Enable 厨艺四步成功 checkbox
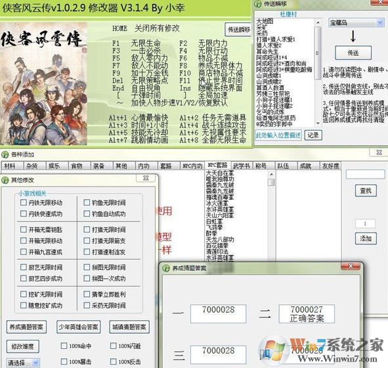This screenshot has width=388, height=368. 24,279
